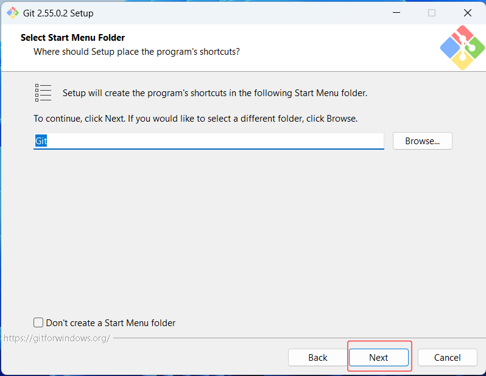Viewport: 486px width, 376px height.
Task: Click the Start Menu folder name field
Action: pos(209,141)
